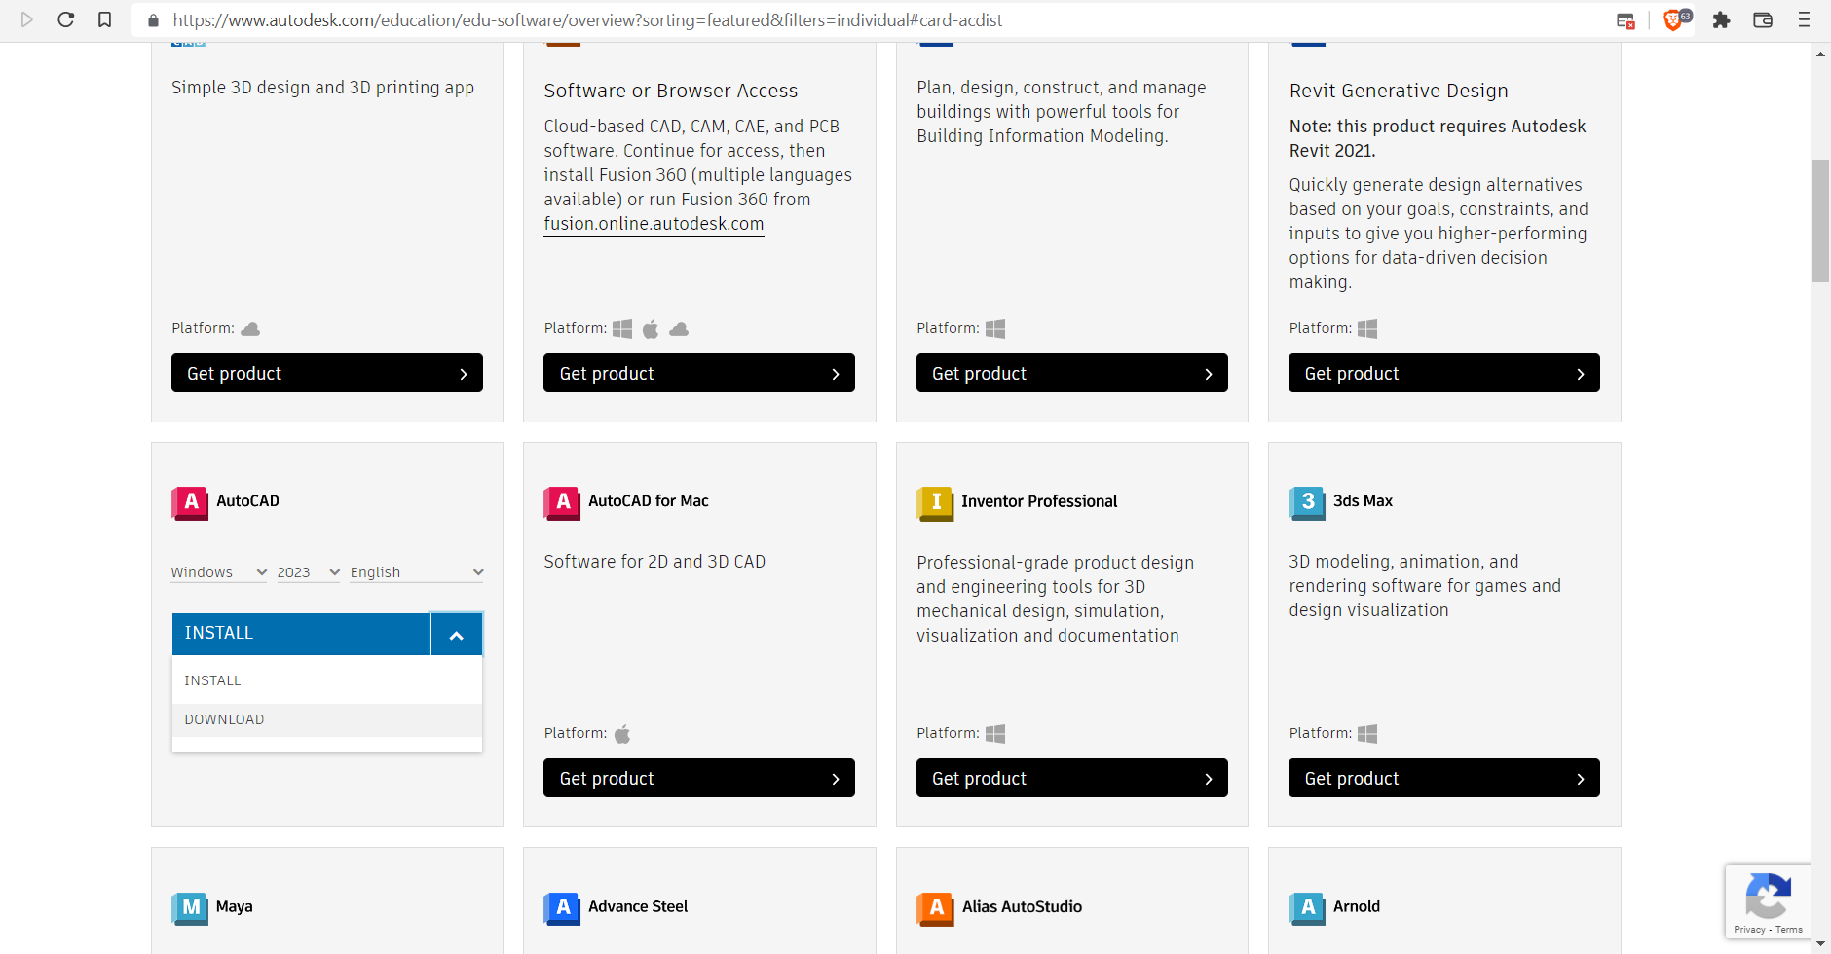Bookmark this page via the bookmark icon
Image resolution: width=1831 pixels, height=954 pixels.
coord(105,19)
